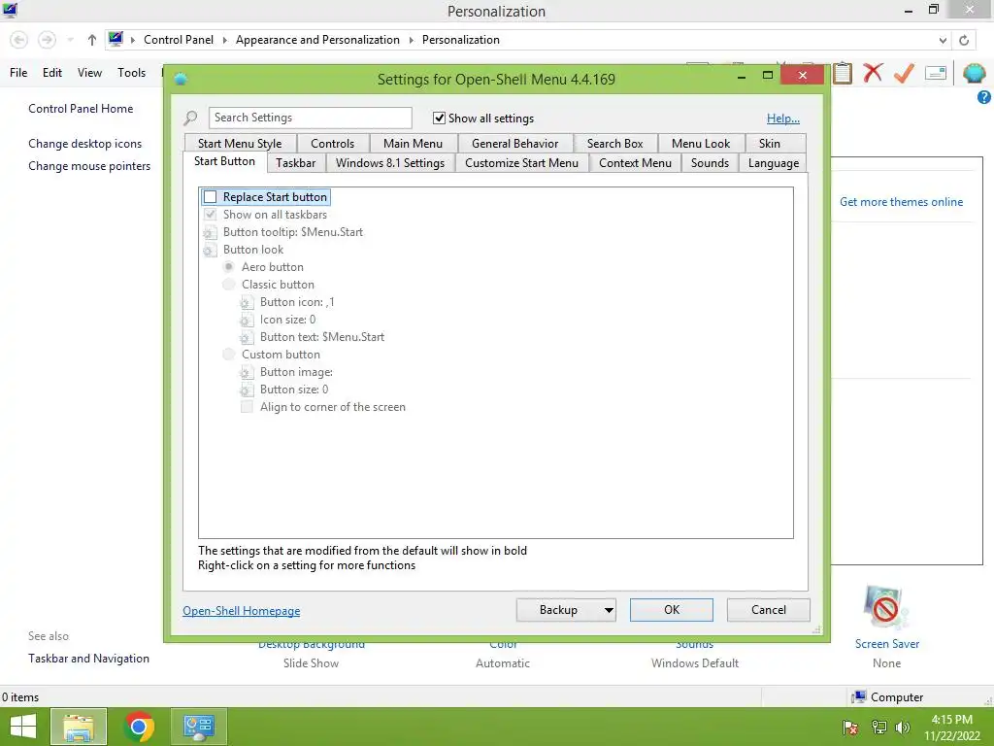Viewport: 994px width, 746px height.
Task: Click the red X Delete toolbar icon
Action: [x=873, y=73]
